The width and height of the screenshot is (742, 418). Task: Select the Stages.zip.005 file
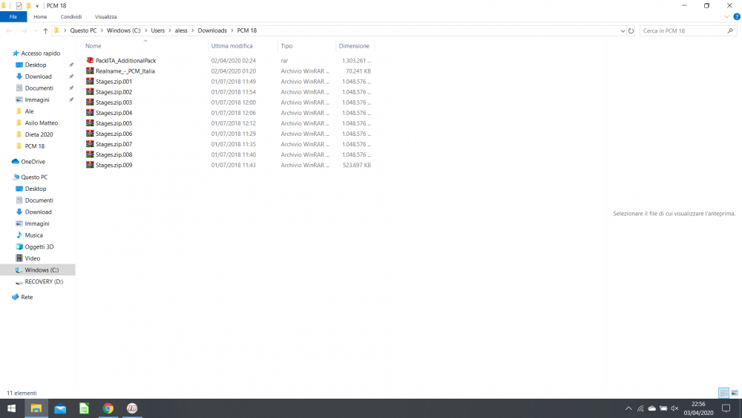point(114,123)
